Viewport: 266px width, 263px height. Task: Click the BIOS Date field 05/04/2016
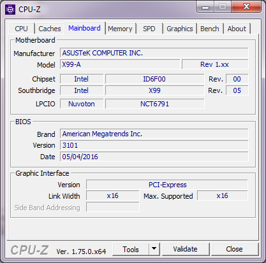154,157
